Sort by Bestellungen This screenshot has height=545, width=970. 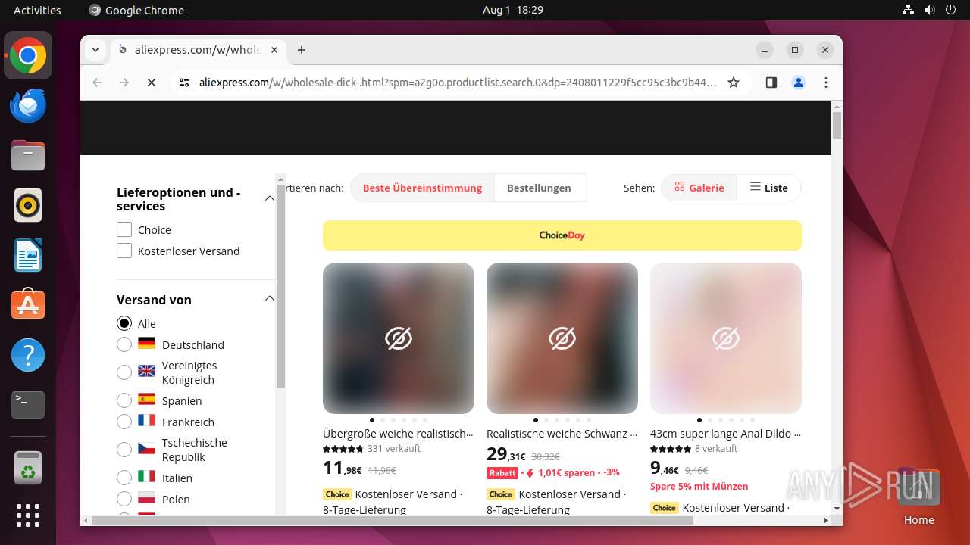click(x=539, y=188)
